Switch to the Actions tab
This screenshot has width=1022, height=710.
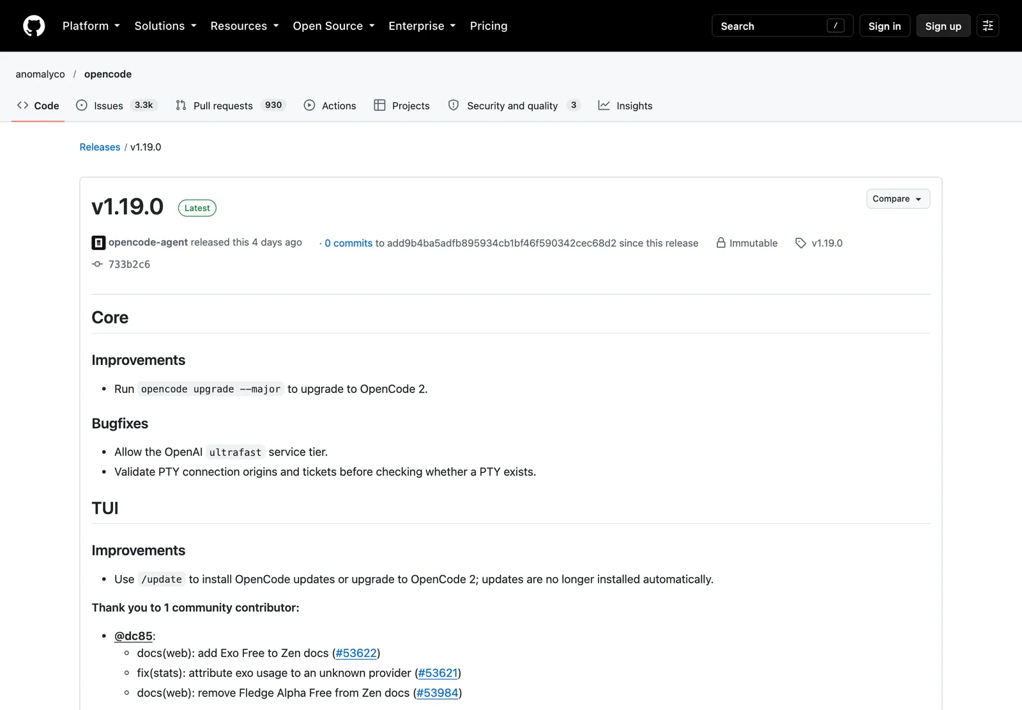pyautogui.click(x=330, y=105)
